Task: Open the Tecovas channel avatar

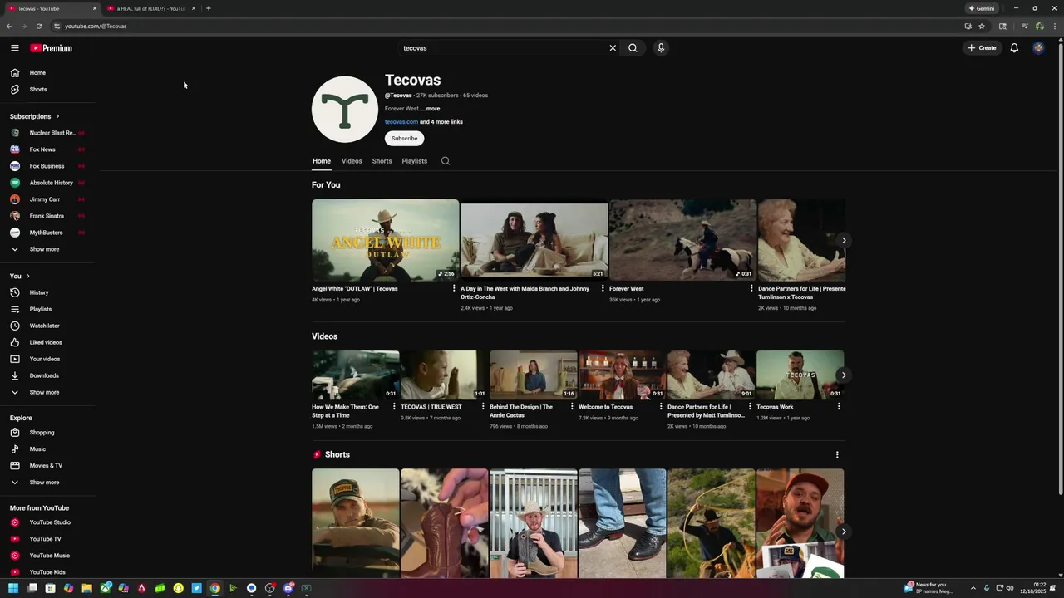Action: 345,109
